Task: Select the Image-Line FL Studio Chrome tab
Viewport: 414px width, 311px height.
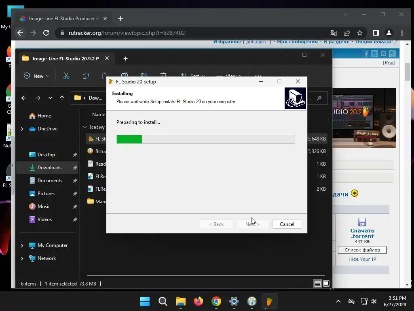Action: (63, 19)
